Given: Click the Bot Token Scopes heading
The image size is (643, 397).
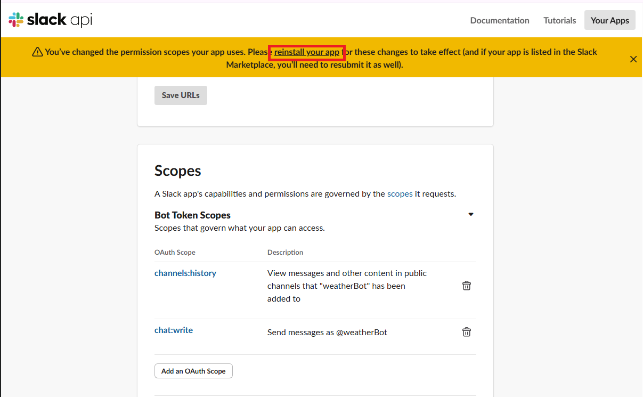Looking at the screenshot, I should tap(192, 215).
